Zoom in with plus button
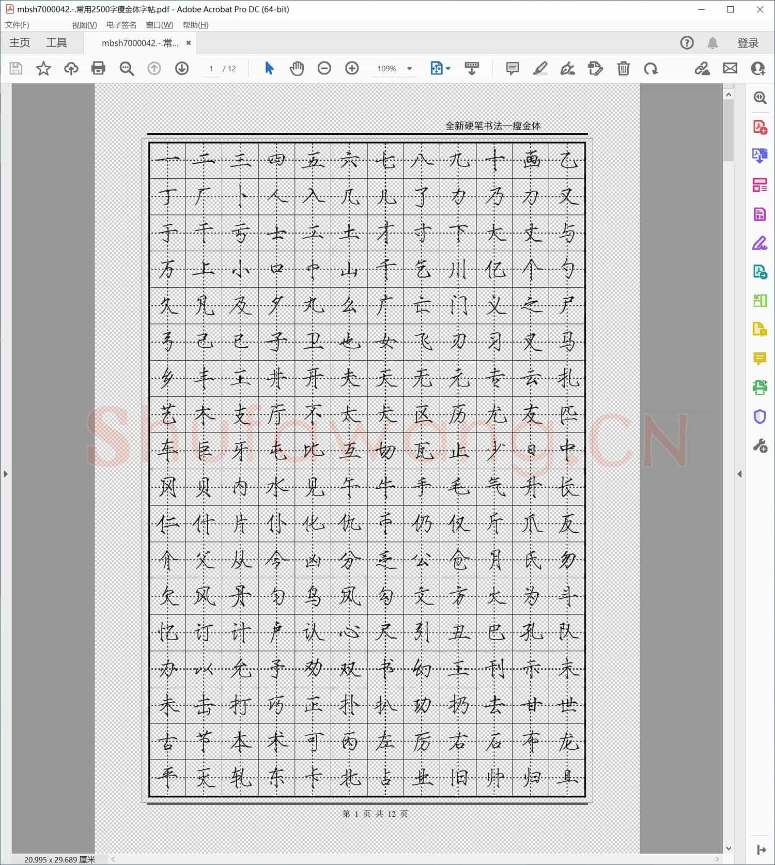Screen dimensions: 775x865 (352, 68)
